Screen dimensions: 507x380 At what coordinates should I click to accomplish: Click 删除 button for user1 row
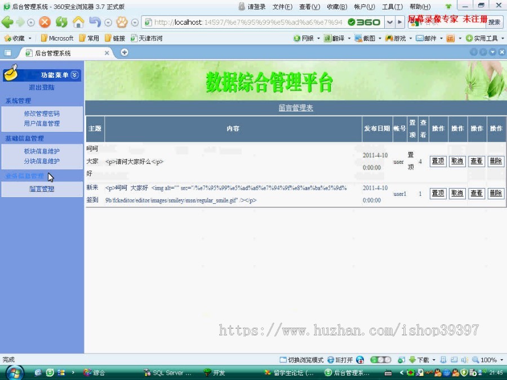(496, 193)
